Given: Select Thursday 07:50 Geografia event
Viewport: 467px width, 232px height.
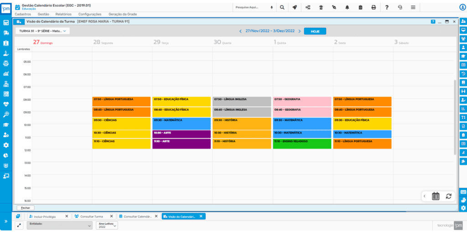Looking at the screenshot, I should point(302,102).
